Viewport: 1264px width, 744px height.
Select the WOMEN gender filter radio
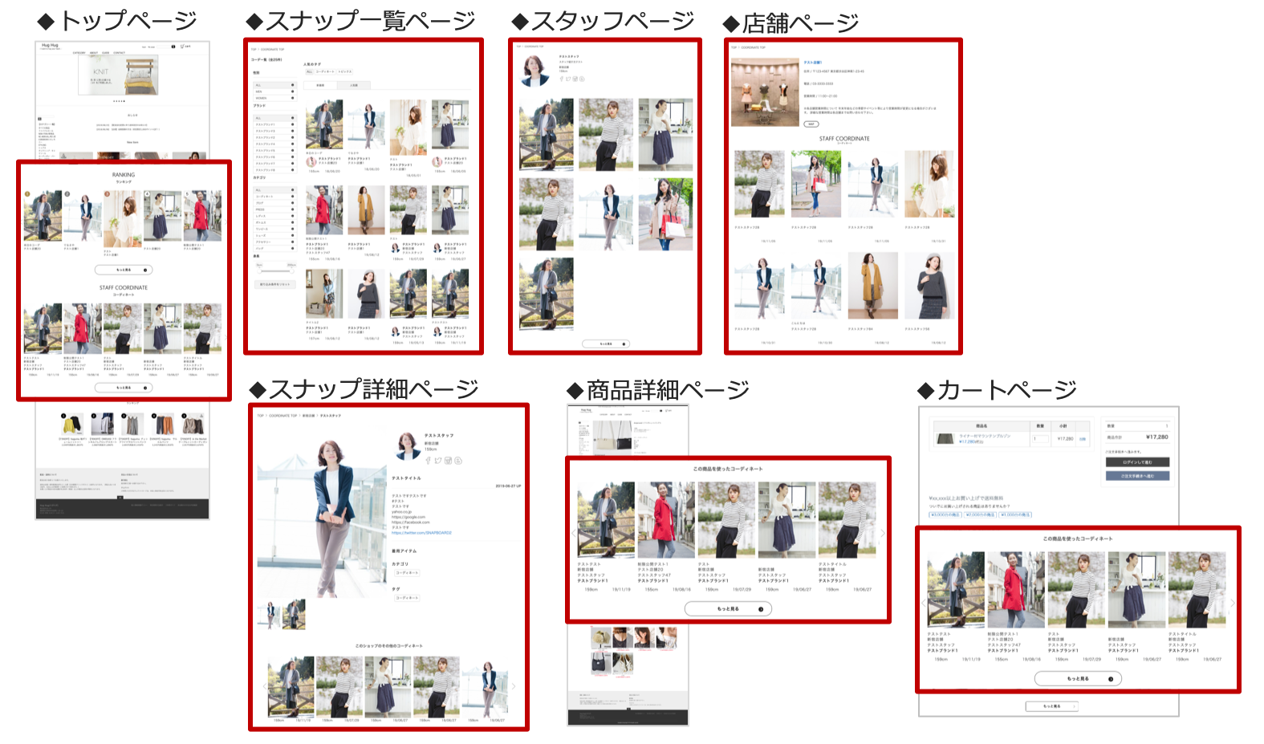[x=292, y=98]
